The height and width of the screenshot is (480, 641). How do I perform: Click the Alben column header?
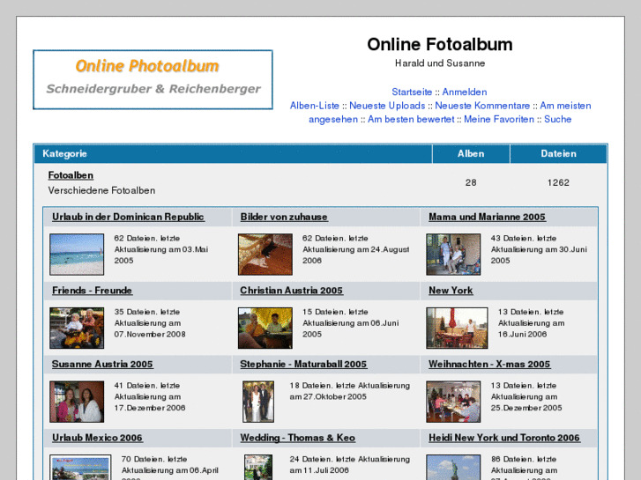471,153
